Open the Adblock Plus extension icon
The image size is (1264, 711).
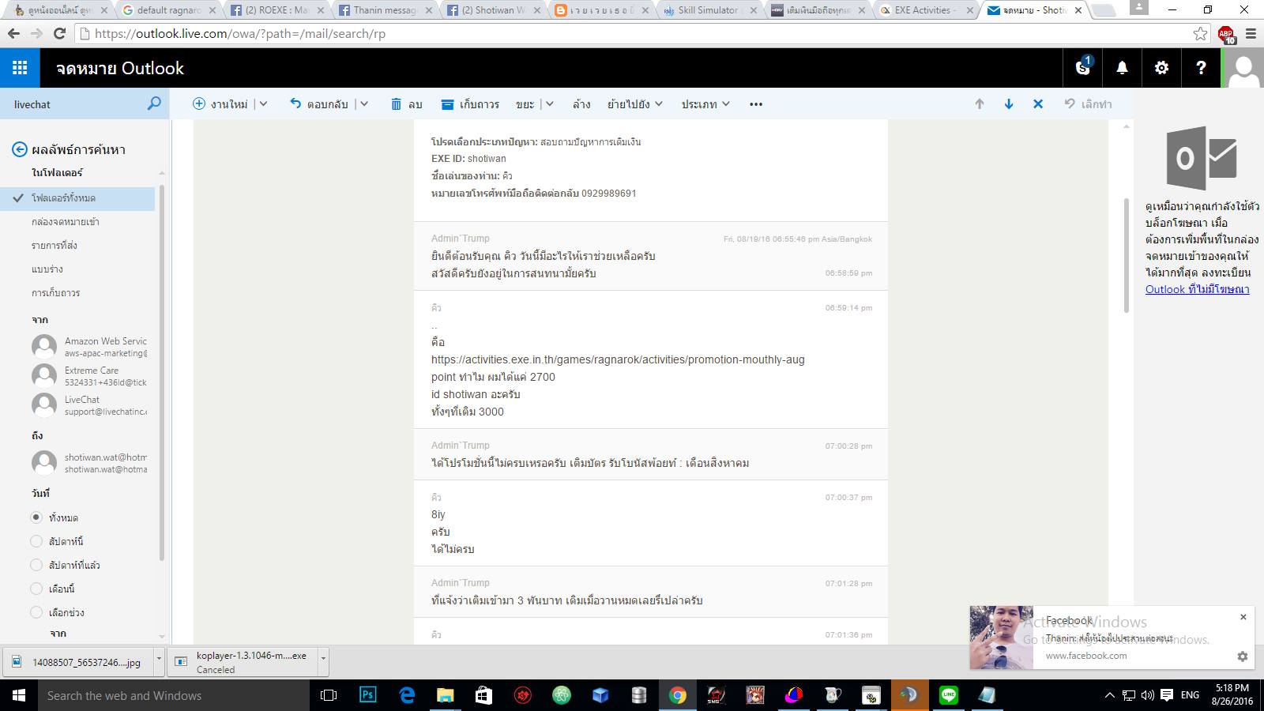(1226, 34)
